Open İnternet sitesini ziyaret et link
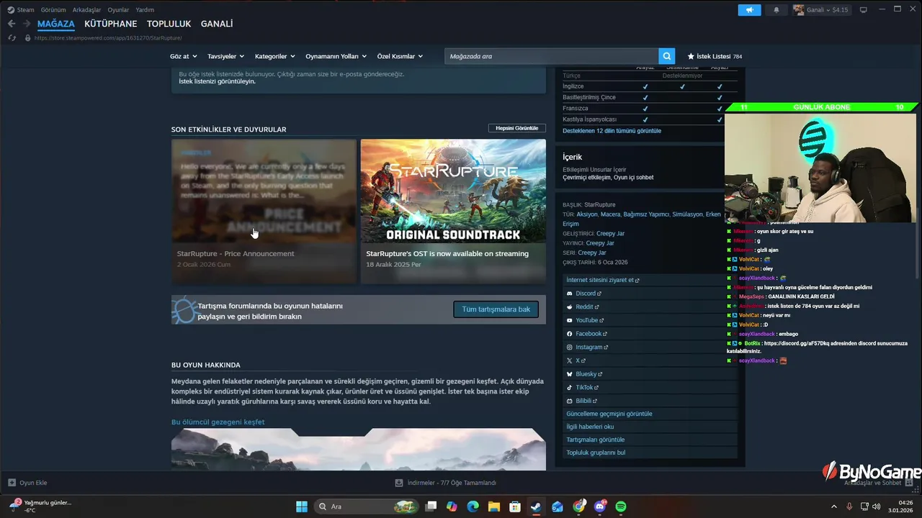The width and height of the screenshot is (922, 518). 602,280
